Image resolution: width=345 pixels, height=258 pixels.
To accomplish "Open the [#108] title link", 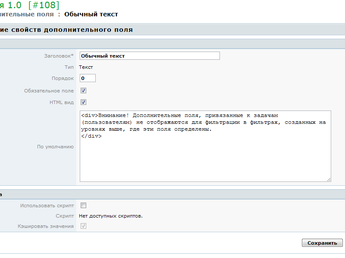I will pos(44,5).
